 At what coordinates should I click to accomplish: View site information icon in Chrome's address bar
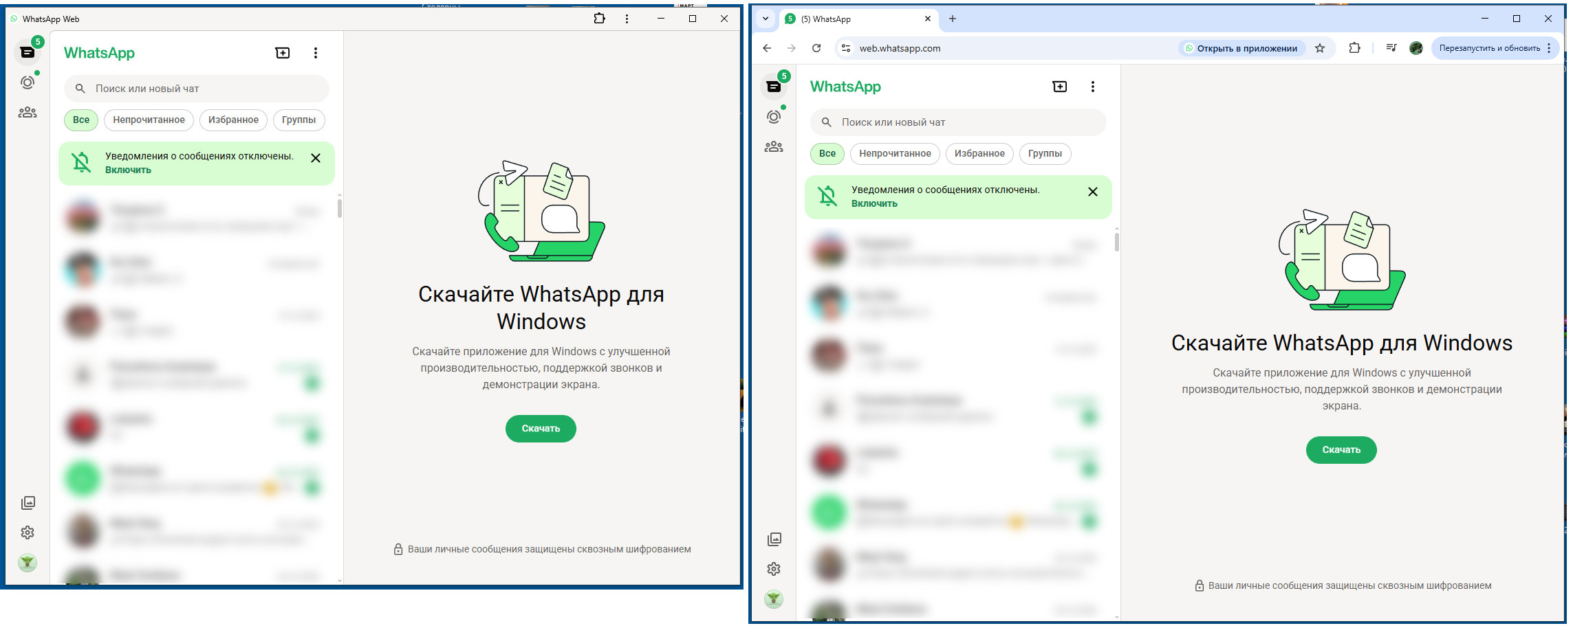coord(846,48)
